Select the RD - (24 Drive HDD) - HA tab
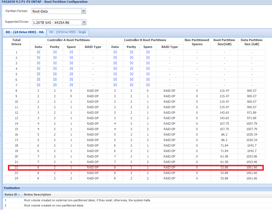Screen dimensions: 272x212 25,32
